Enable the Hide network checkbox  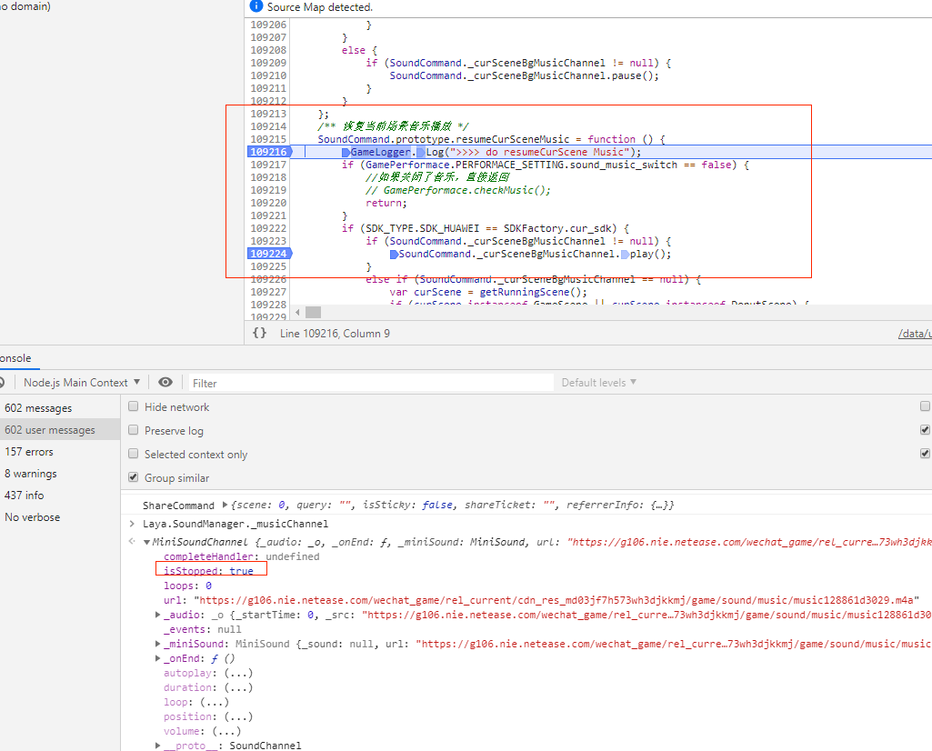point(133,406)
